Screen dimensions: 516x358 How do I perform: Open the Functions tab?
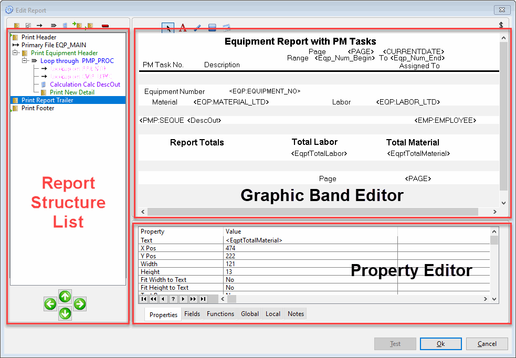220,314
